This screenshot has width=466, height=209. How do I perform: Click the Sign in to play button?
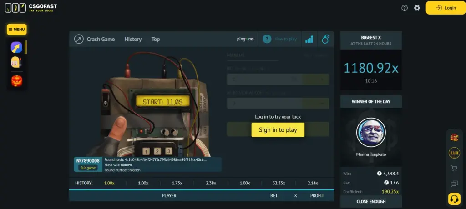pyautogui.click(x=278, y=130)
